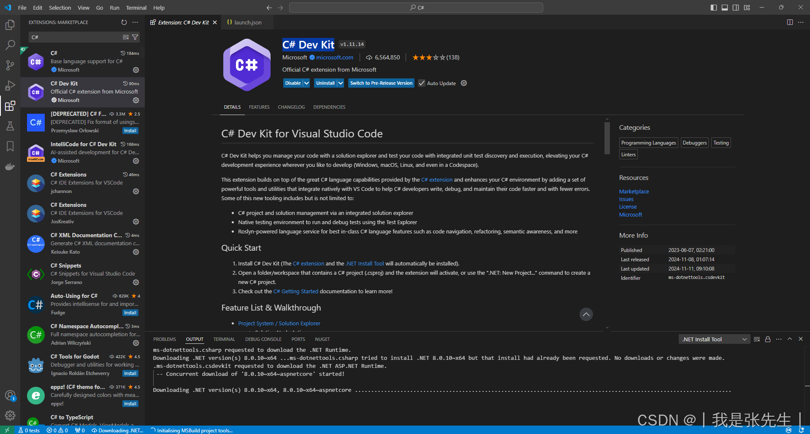Open gear menu for C# base extension
This screenshot has width=810, height=434.
[136, 70]
